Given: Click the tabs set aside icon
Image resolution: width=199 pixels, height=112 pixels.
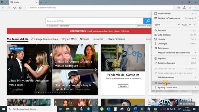Looking at the screenshot, I should (7, 2).
